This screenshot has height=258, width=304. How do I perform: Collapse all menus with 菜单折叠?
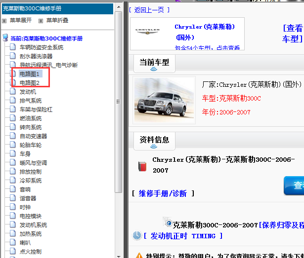click(57, 20)
